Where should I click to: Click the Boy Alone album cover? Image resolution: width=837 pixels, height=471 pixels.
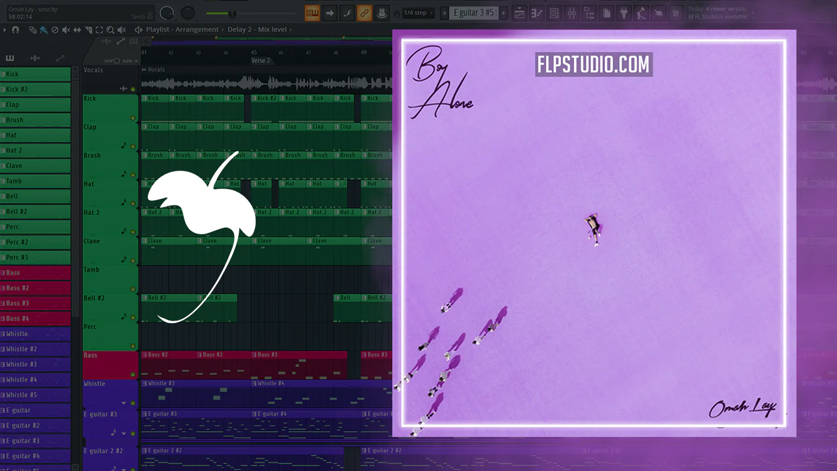594,233
